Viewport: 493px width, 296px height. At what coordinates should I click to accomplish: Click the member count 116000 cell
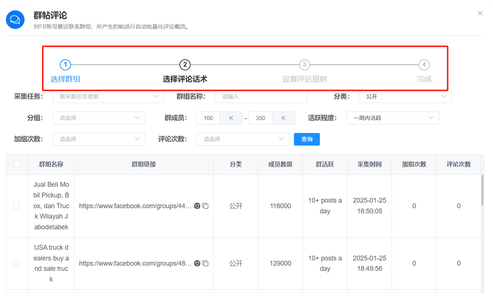280,206
